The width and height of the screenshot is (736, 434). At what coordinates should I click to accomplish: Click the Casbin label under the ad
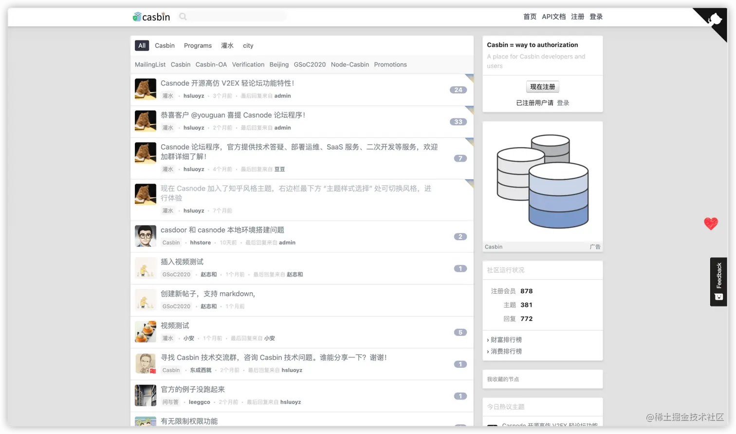click(494, 246)
